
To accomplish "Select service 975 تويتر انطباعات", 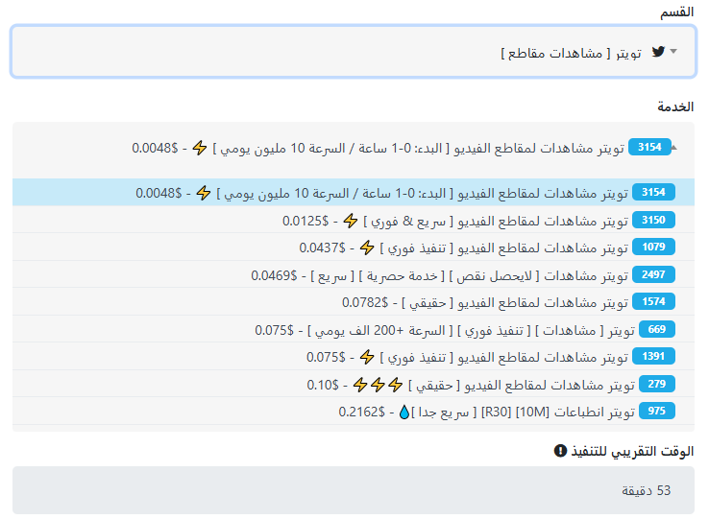I will click(x=354, y=412).
